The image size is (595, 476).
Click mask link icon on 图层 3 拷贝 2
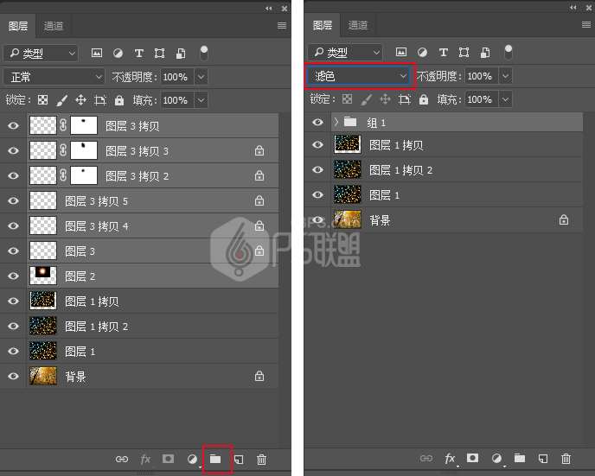click(x=63, y=175)
